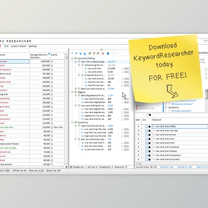Click add arrow for low carb diet coffee

coord(138,127)
